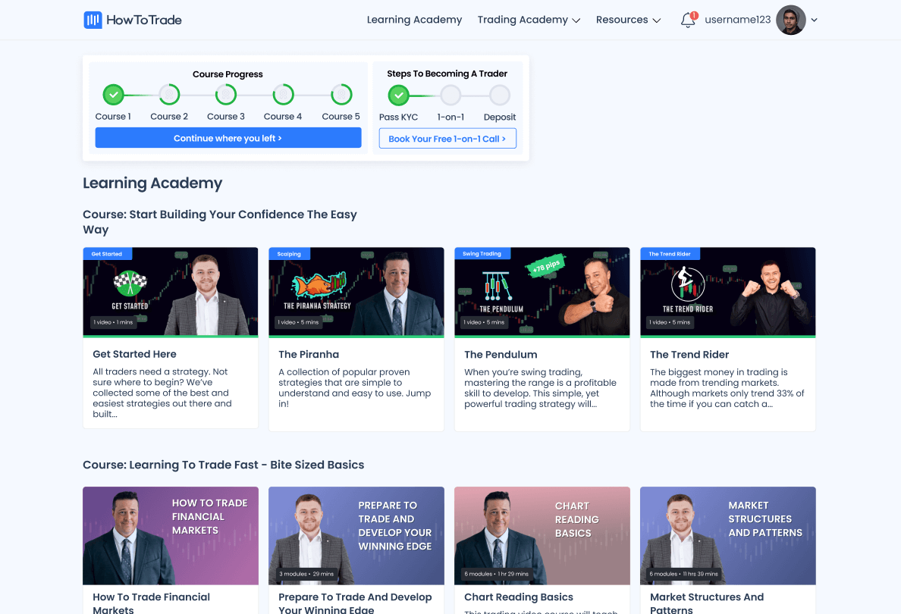Select the Course 2 progress circle
This screenshot has height=614, width=901.
[x=169, y=95]
